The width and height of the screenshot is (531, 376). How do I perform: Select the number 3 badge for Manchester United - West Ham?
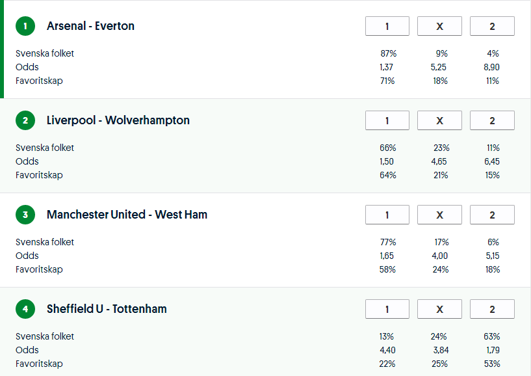[25, 215]
